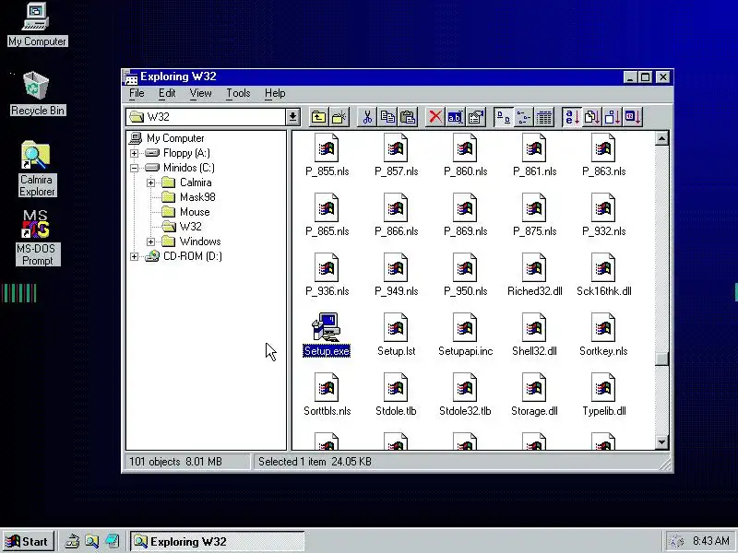Select the Recycle Bin desktop icon
The image size is (738, 553).
(x=37, y=94)
